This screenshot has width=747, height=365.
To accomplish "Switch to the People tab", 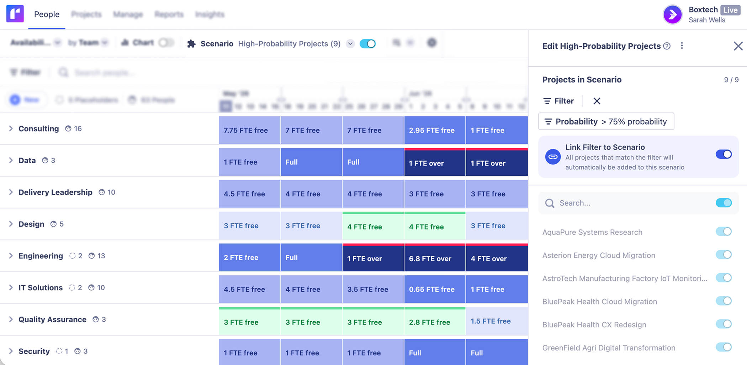I will point(47,14).
